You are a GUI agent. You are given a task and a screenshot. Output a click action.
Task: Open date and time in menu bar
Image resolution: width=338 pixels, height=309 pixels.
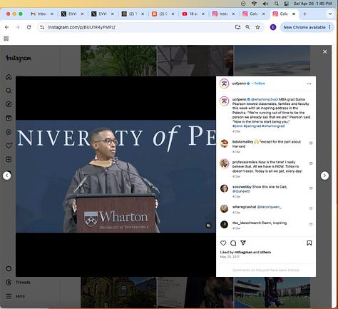click(312, 4)
